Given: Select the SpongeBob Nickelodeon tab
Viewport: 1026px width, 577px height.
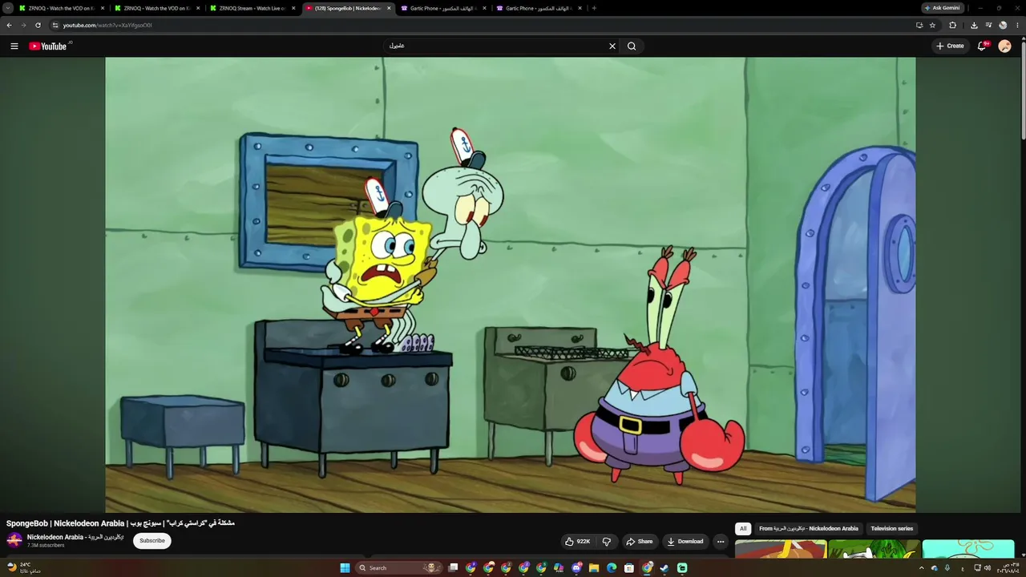Looking at the screenshot, I should 349,8.
